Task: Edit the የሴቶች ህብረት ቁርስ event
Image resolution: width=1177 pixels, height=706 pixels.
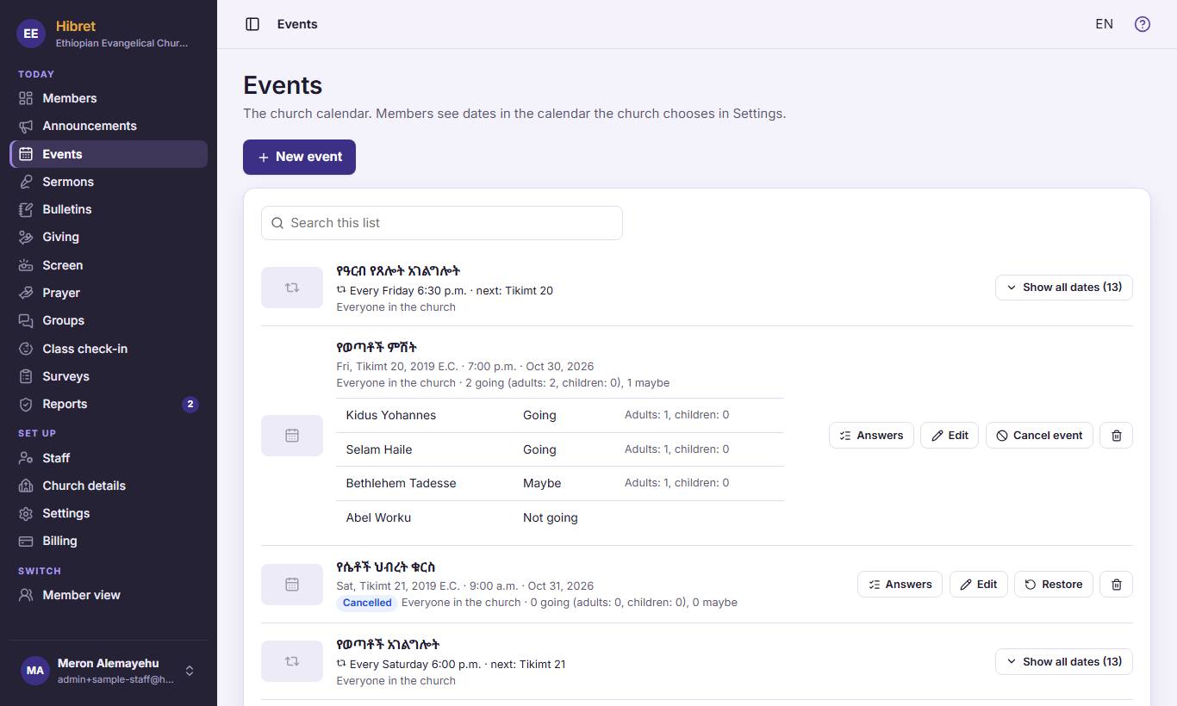Action: [x=978, y=585]
